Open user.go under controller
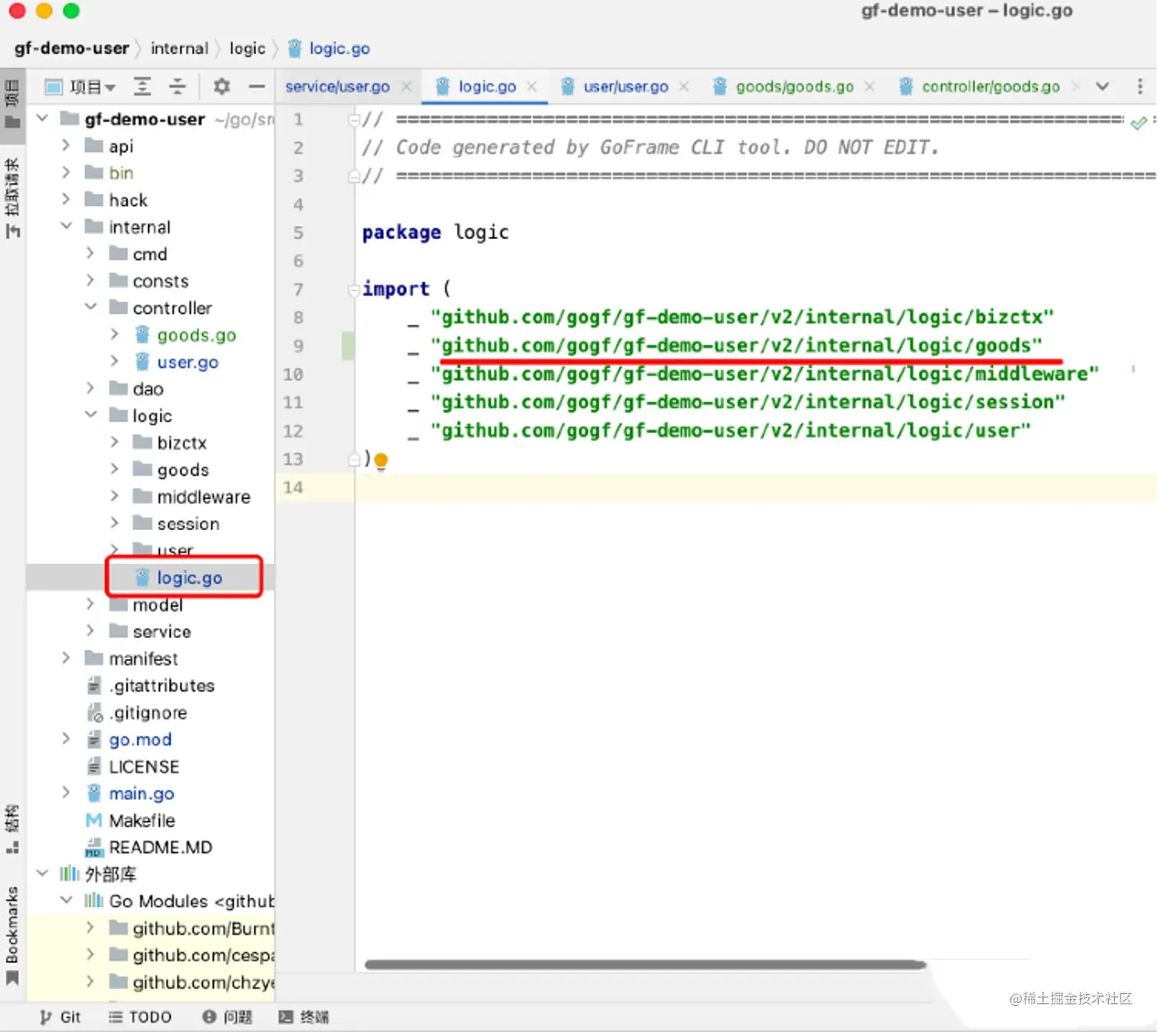 pos(187,362)
